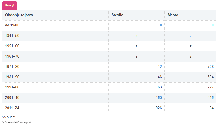Click the 'Vir SURS' source footnote
Image resolution: width=219 pixels, height=125 pixels.
[9, 117]
